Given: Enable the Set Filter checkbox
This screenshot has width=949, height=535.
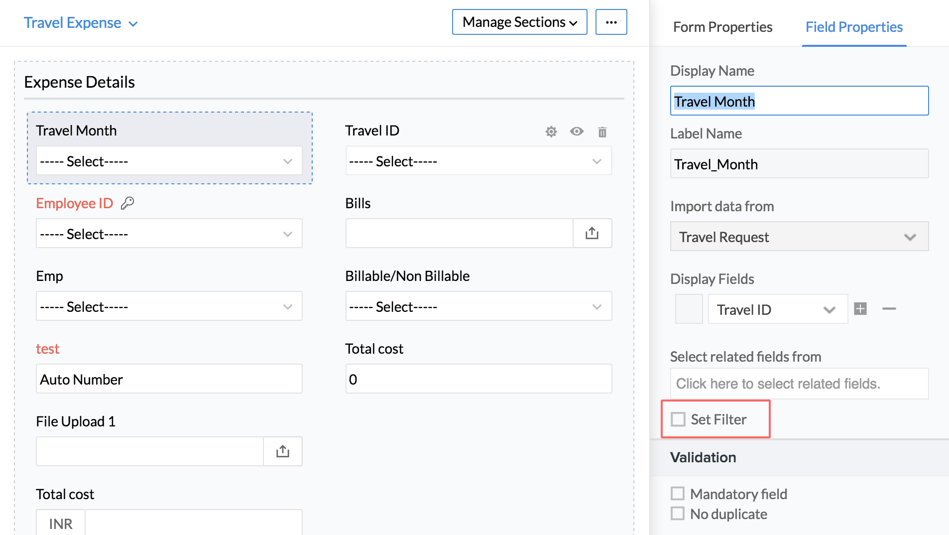Looking at the screenshot, I should [x=678, y=419].
